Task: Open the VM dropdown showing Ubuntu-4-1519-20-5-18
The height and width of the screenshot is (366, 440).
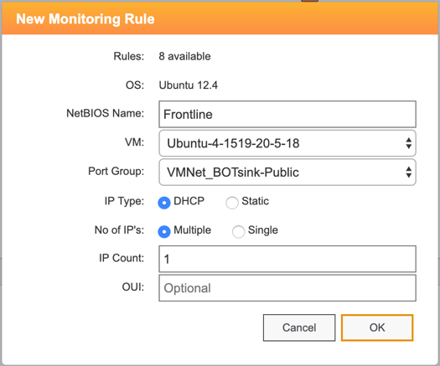Action: (287, 143)
